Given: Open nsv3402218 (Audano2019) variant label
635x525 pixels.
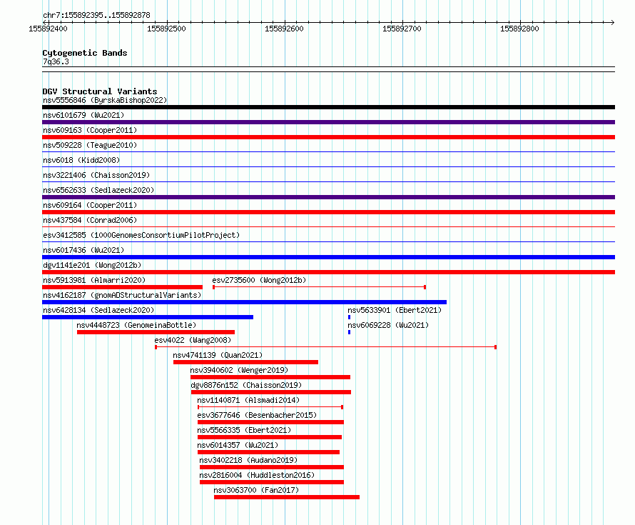Looking at the screenshot, I should coord(248,460).
